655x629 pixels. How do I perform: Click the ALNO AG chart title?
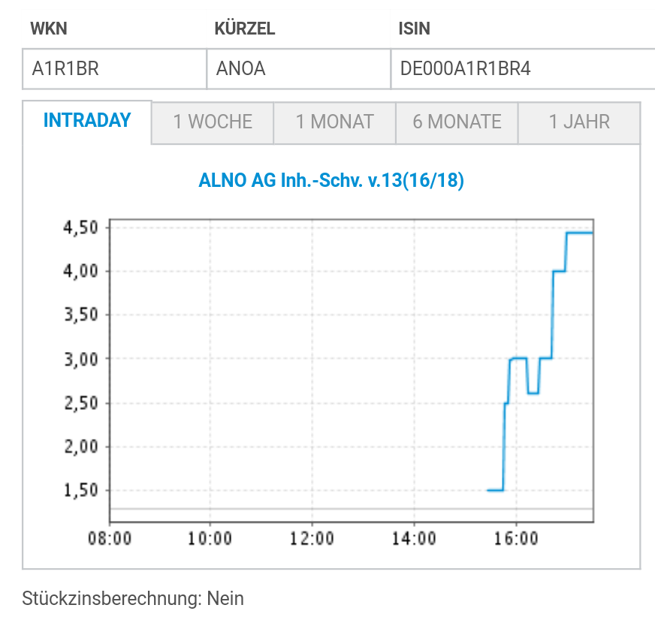(331, 181)
